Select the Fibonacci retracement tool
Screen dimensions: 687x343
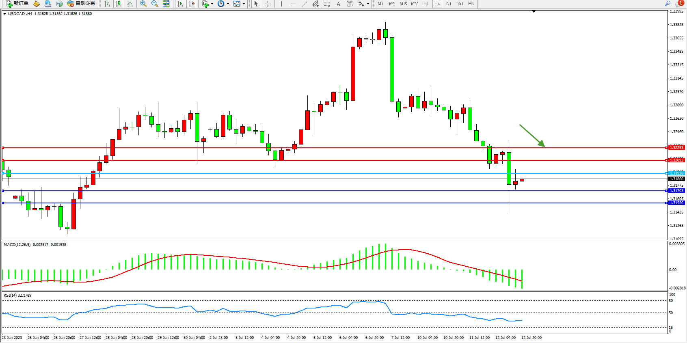pyautogui.click(x=327, y=4)
